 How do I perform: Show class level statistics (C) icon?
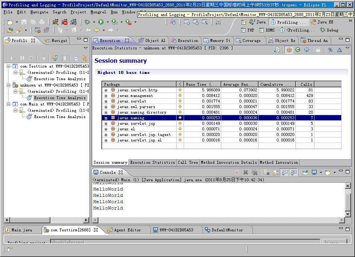(298, 50)
